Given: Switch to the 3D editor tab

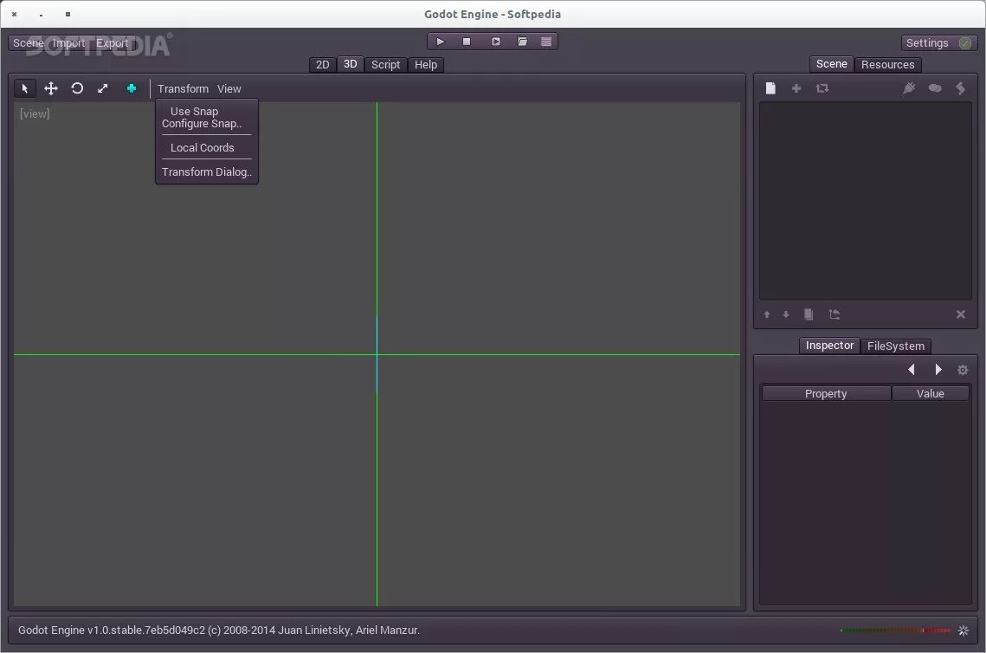Looking at the screenshot, I should (x=351, y=64).
